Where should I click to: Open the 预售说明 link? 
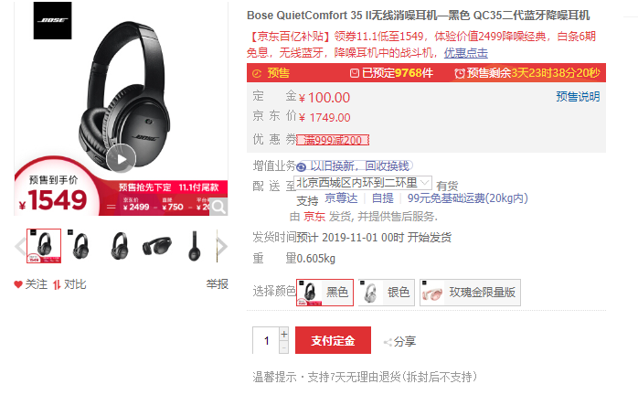tap(578, 97)
